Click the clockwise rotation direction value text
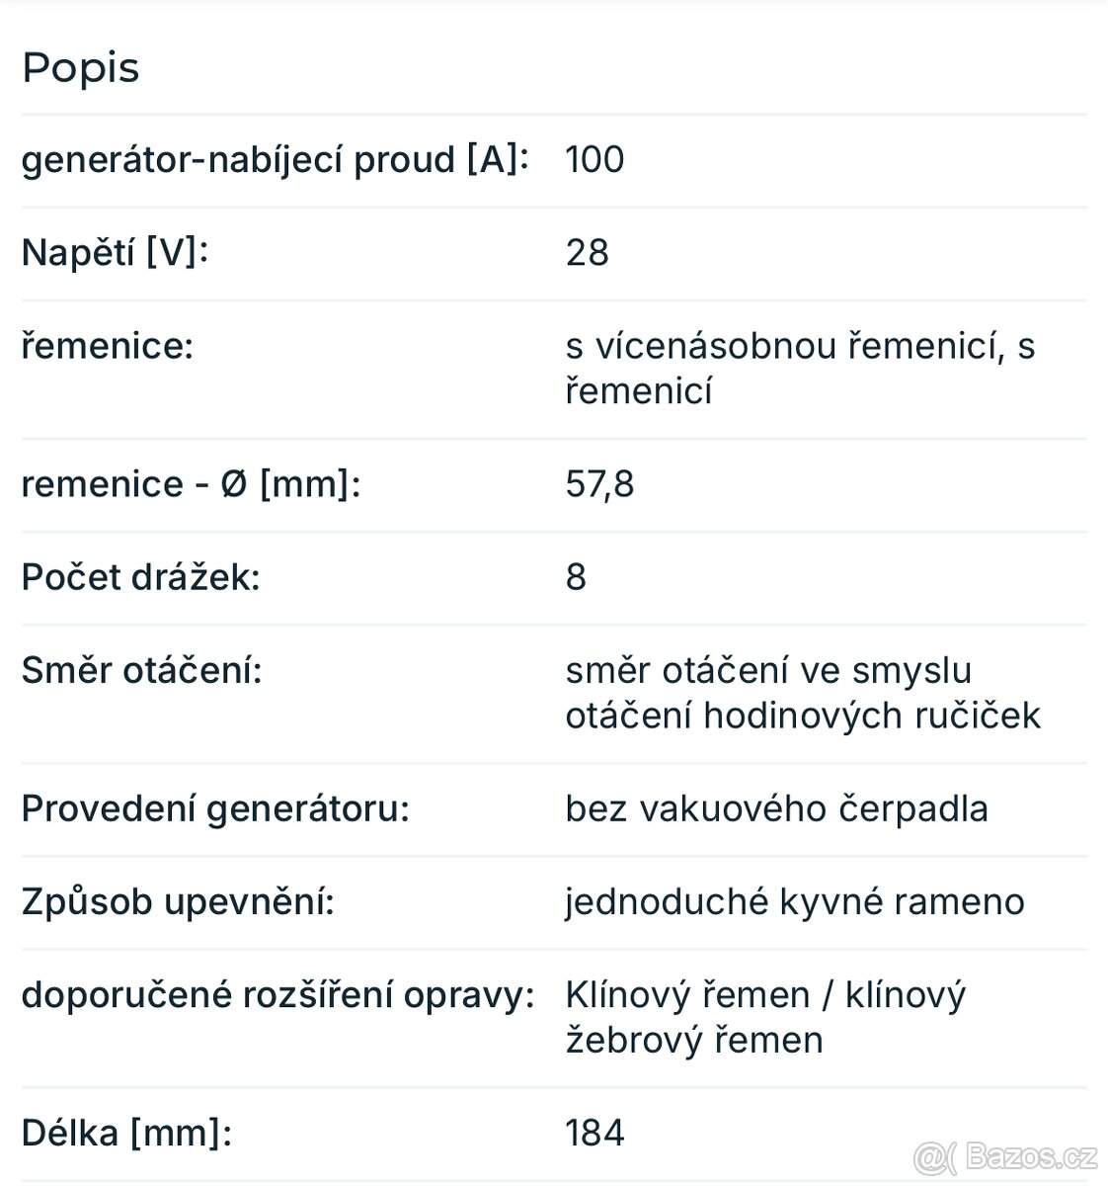1108x1186 pixels. (x=802, y=692)
